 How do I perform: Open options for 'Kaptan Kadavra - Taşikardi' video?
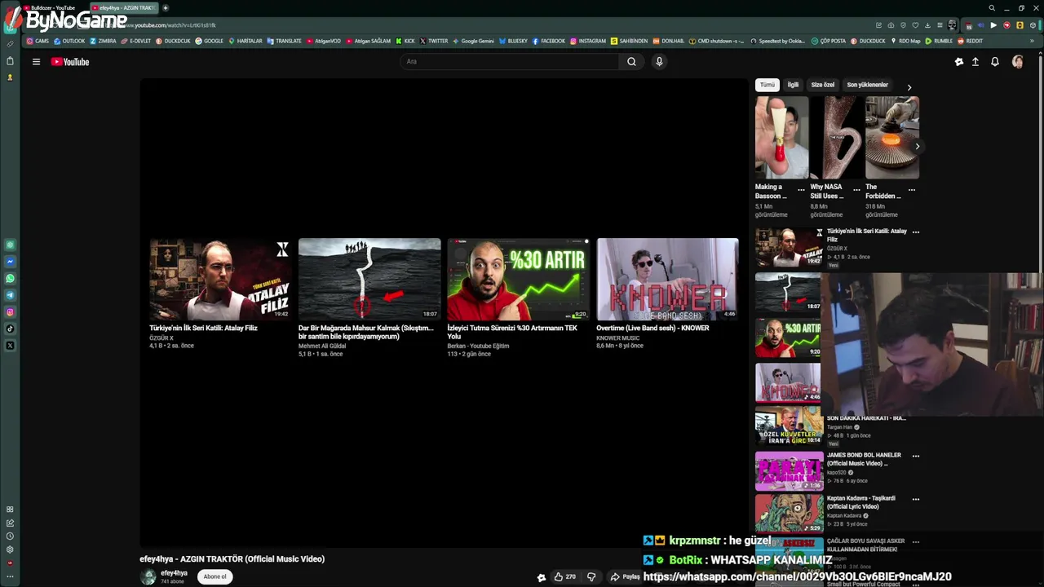[x=916, y=499]
